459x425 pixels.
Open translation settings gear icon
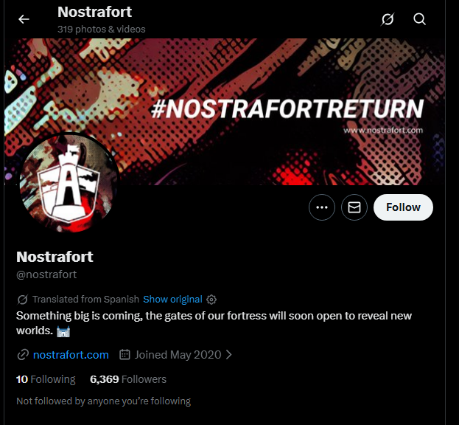point(212,300)
